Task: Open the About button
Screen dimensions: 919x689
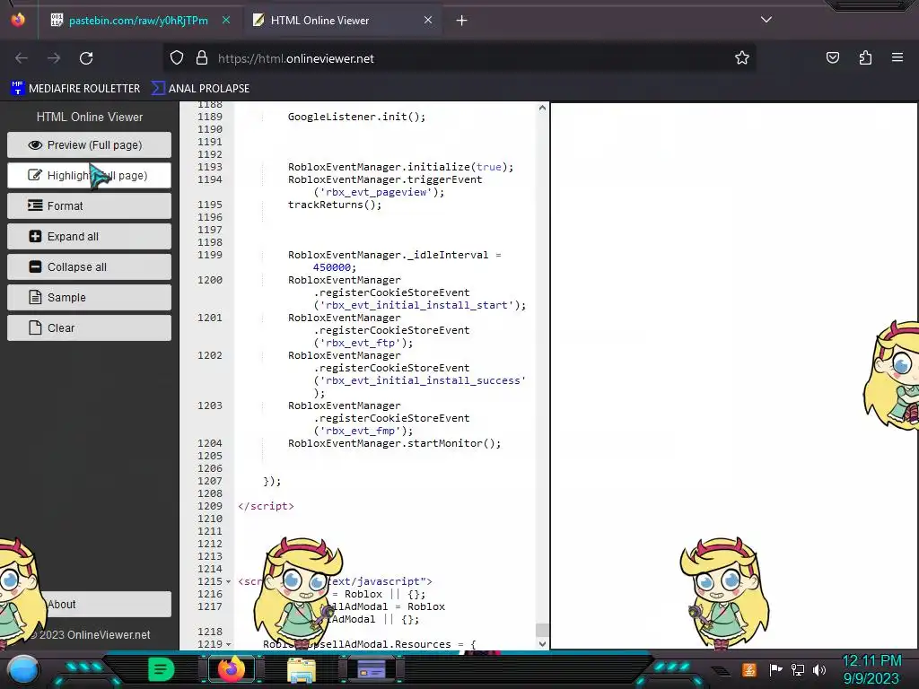Action: pyautogui.click(x=89, y=604)
